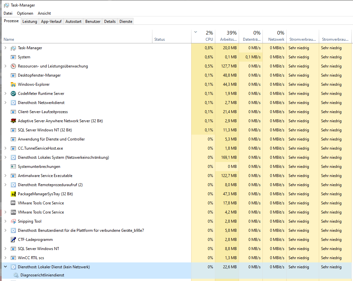
Task: Switch to the Leistung tab
Action: pyautogui.click(x=30, y=22)
